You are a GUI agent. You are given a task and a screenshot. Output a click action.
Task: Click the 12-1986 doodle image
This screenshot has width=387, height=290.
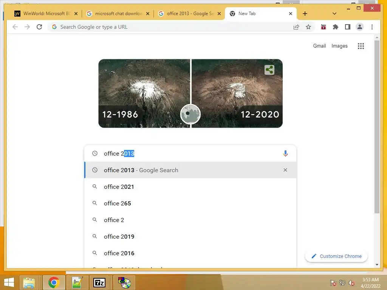click(144, 93)
